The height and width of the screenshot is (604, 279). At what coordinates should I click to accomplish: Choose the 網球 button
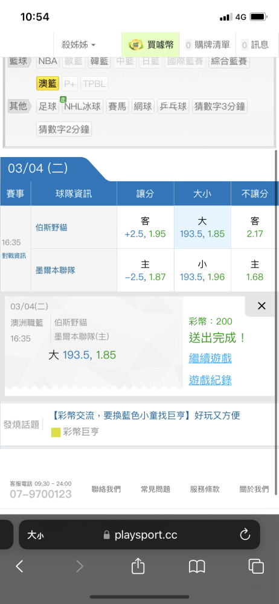click(143, 106)
